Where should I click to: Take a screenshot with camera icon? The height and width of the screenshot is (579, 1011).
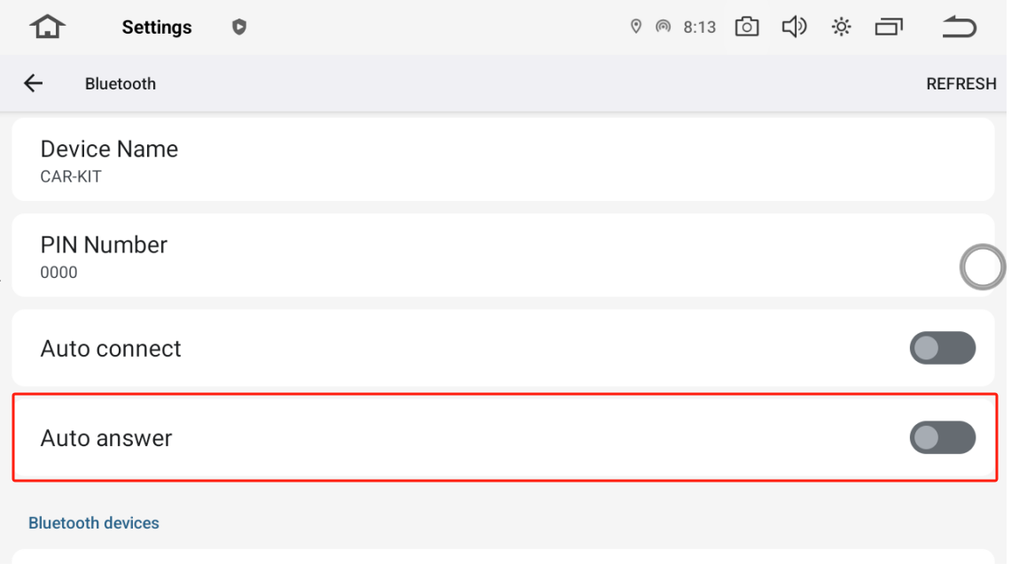pyautogui.click(x=747, y=27)
